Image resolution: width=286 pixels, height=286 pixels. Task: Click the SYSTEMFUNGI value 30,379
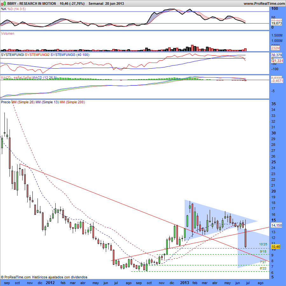coord(276,55)
